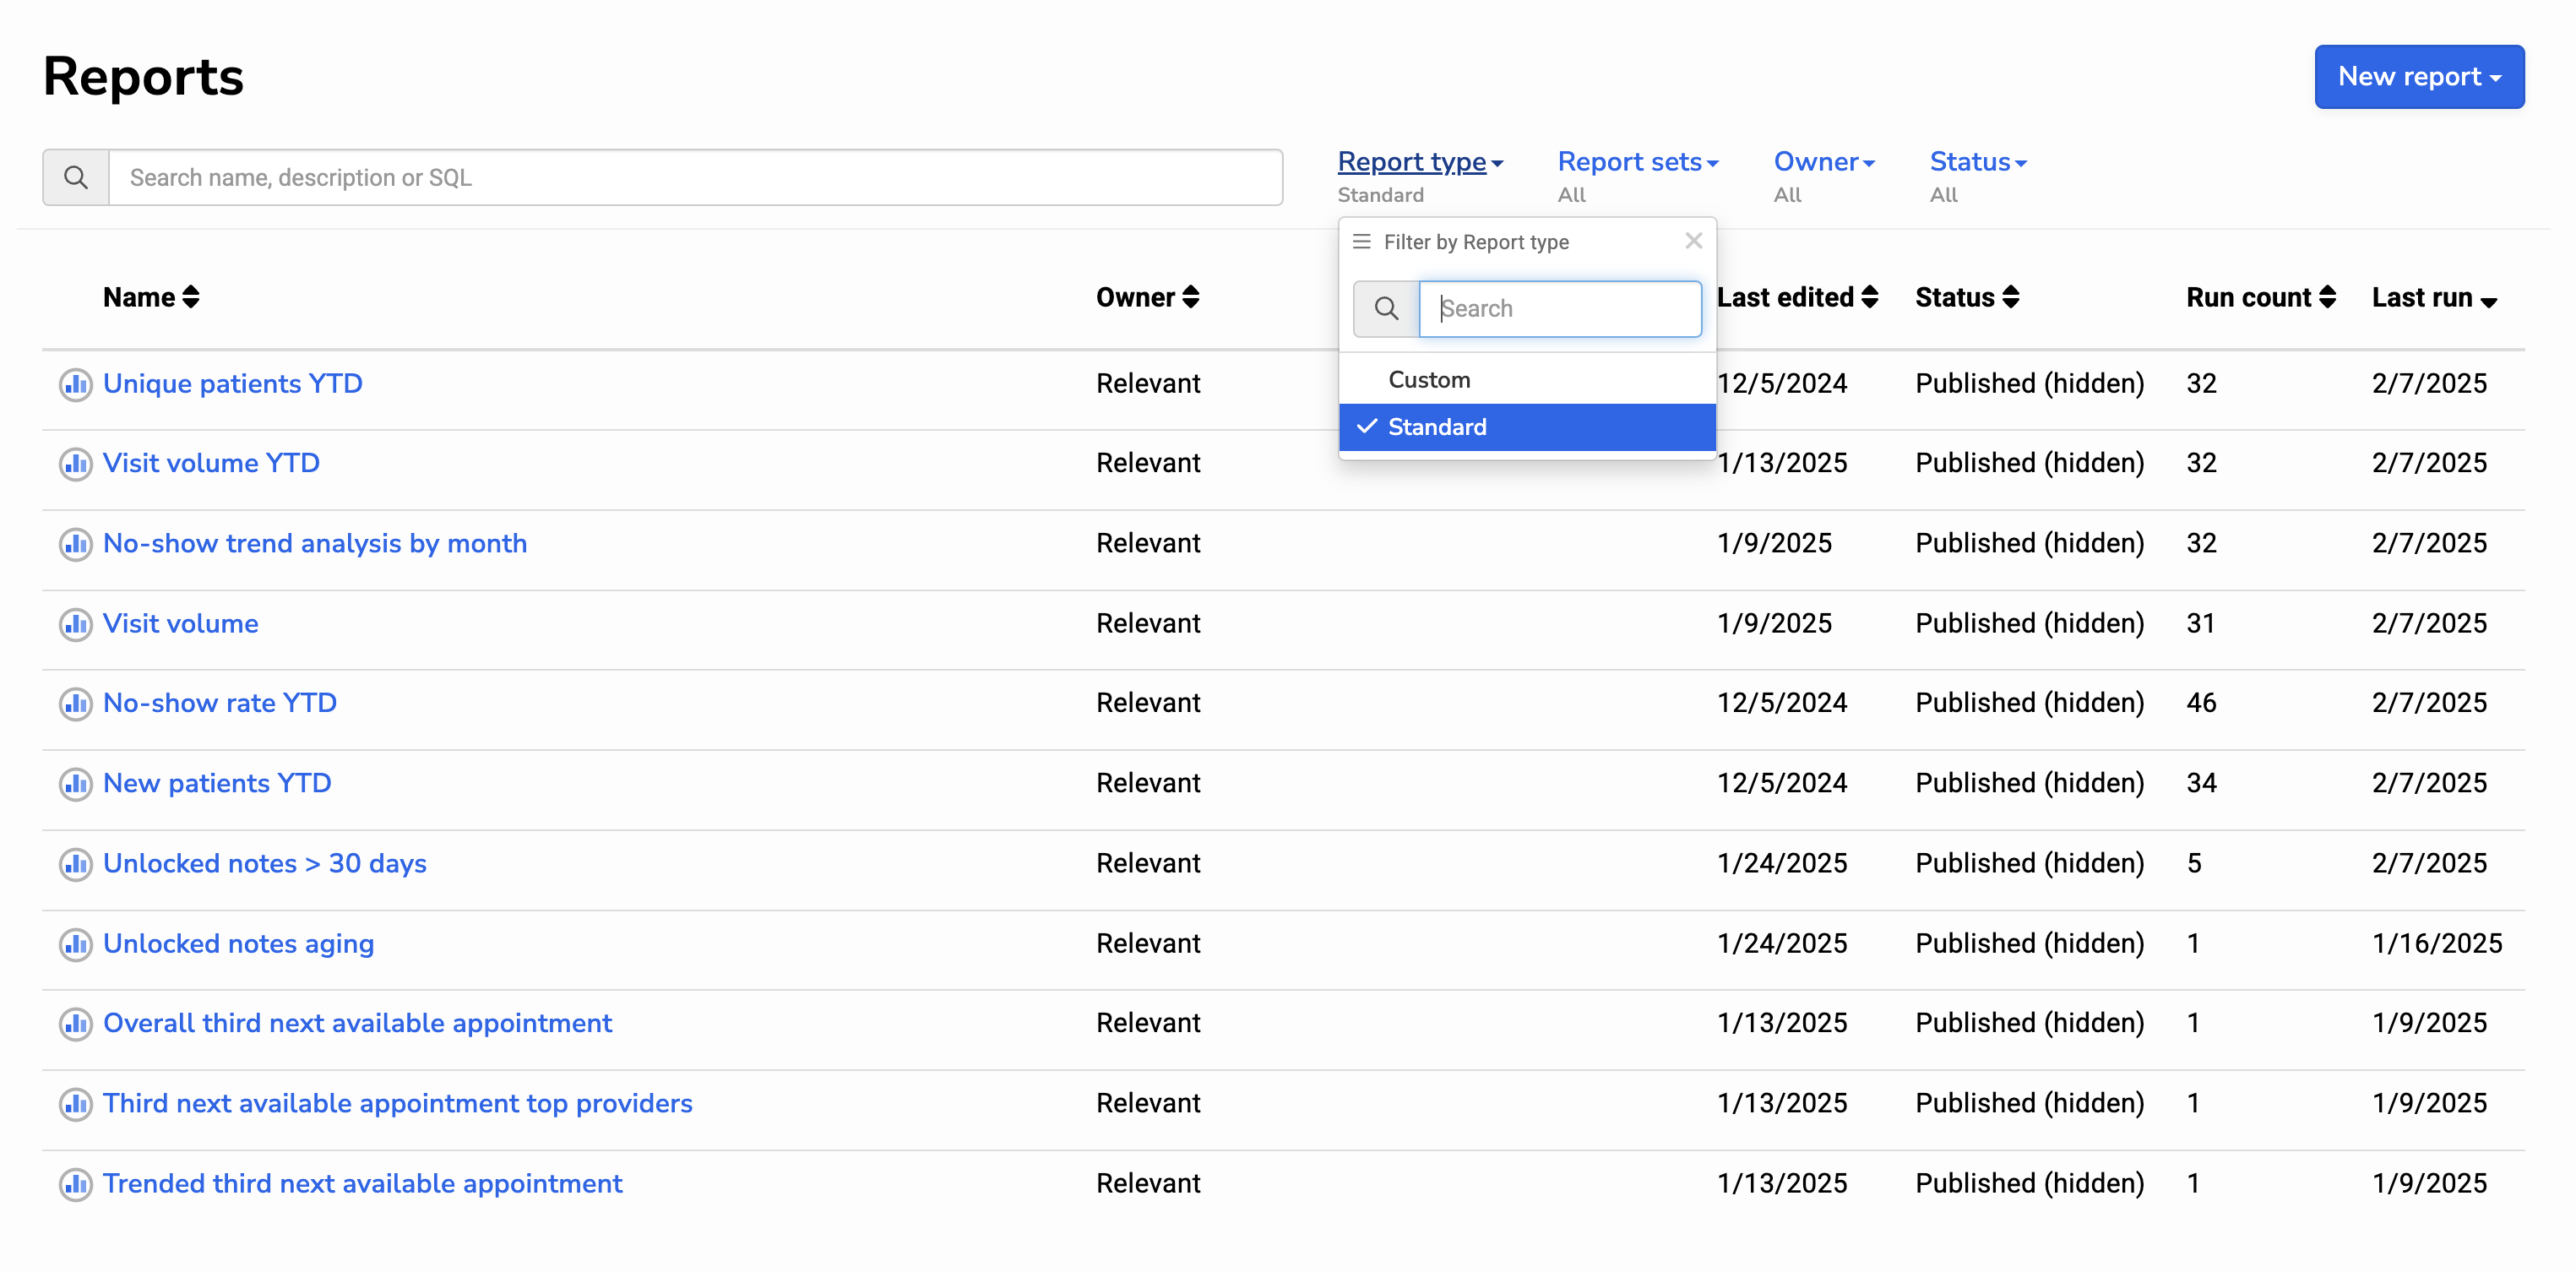Uncheck the Standard report type option
Screen dimensions: 2576x1272
pos(1437,427)
